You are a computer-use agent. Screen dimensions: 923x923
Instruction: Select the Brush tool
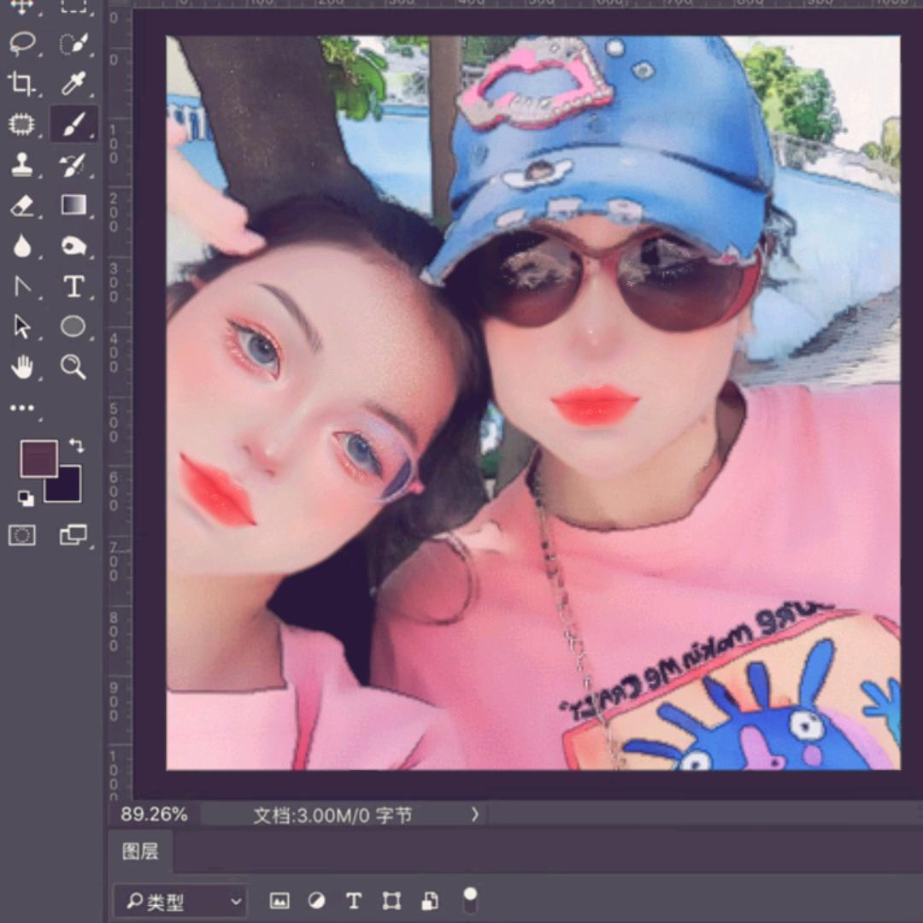tap(73, 125)
